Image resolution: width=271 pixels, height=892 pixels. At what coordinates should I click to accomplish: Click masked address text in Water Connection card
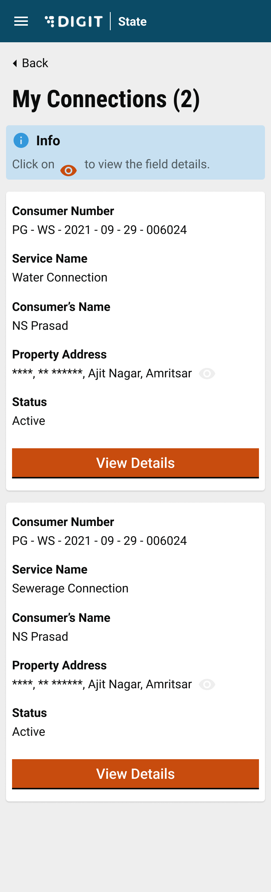[102, 374]
